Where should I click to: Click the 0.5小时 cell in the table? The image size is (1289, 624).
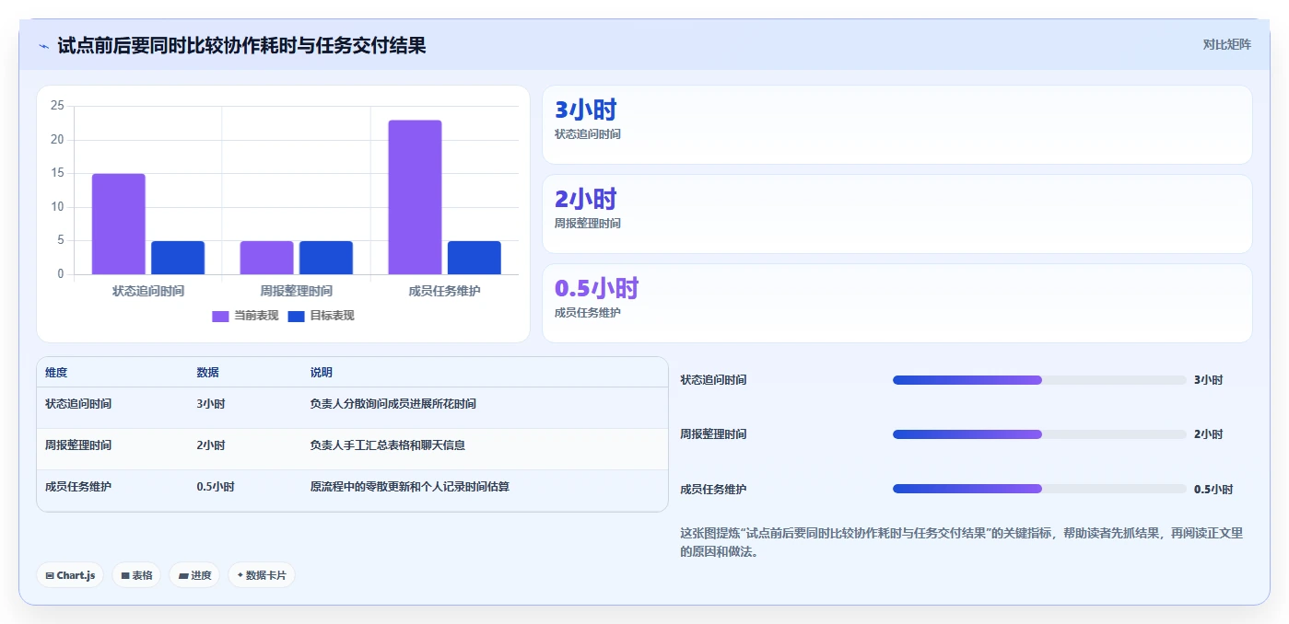tap(215, 487)
